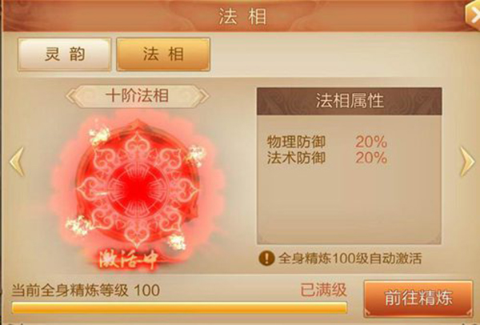Click the 十阶法相 title banner
This screenshot has width=480, height=325.
pyautogui.click(x=138, y=96)
